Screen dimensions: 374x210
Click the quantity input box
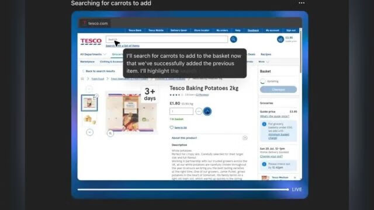click(x=181, y=111)
